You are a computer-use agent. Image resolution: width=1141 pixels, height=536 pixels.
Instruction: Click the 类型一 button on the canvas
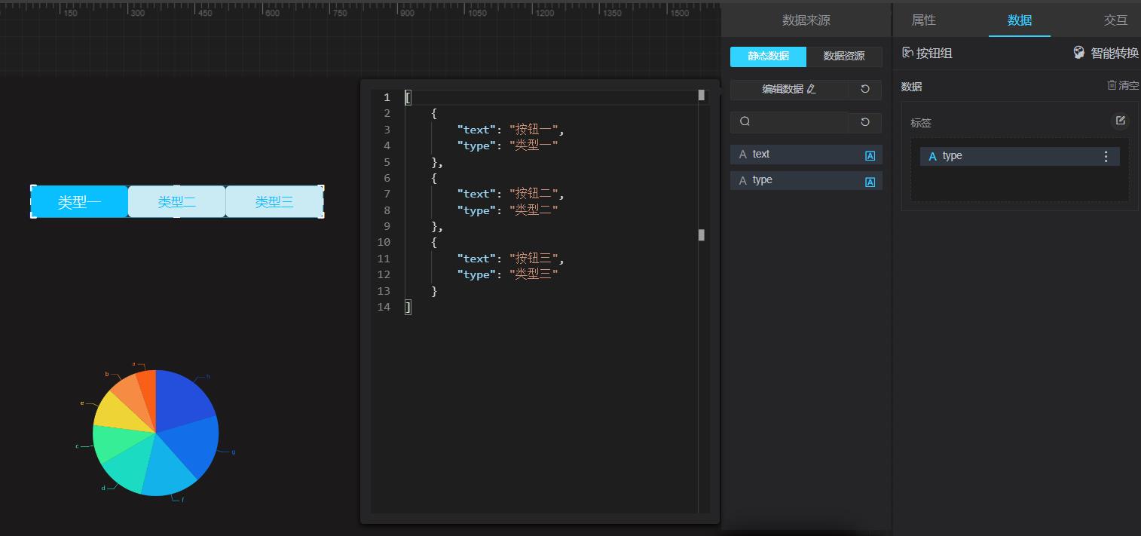point(79,201)
